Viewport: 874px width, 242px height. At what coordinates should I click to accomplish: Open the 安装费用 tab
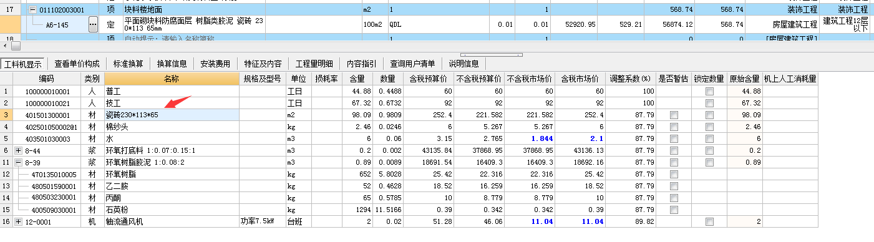click(215, 64)
